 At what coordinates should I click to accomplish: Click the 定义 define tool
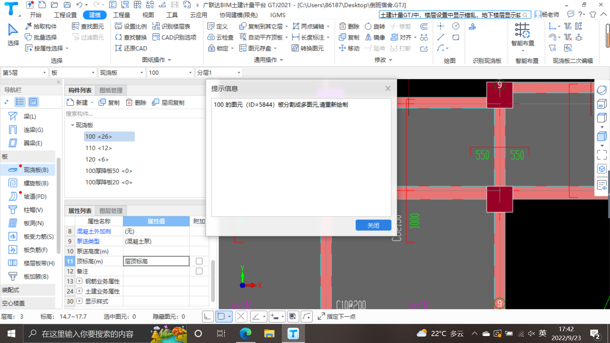pyautogui.click(x=217, y=26)
